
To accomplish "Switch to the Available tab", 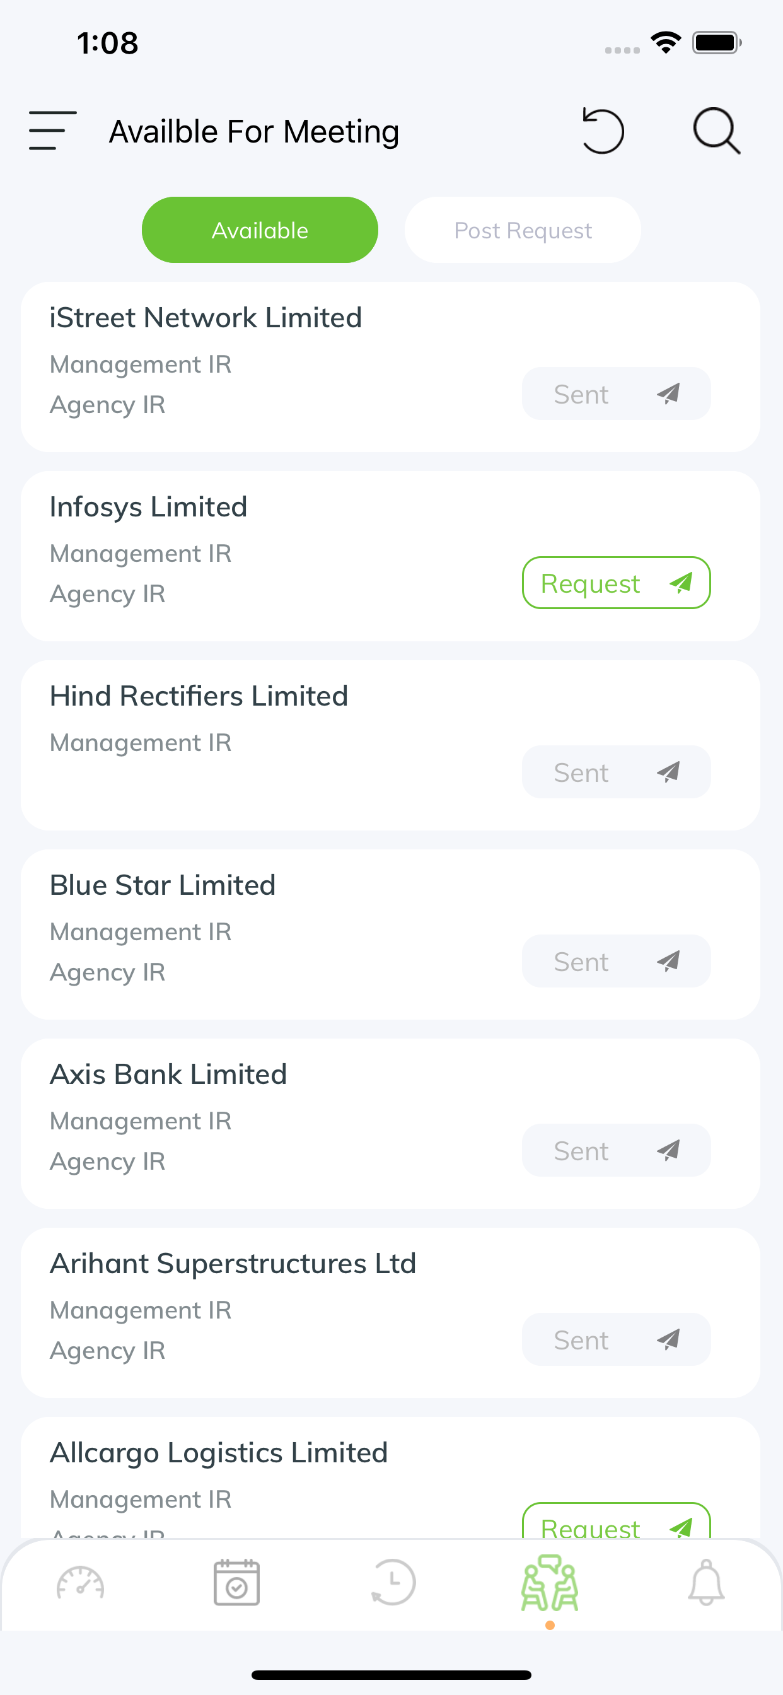I will click(x=260, y=230).
